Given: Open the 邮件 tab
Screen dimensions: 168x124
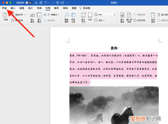Looking at the screenshot, I should click(x=57, y=8).
